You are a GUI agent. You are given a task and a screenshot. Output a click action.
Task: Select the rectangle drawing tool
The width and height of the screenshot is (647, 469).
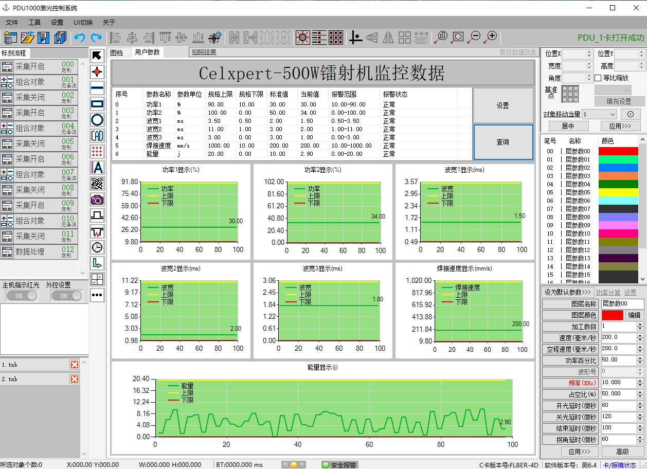point(97,104)
